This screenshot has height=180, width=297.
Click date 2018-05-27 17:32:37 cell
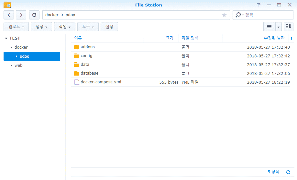coord(269,65)
